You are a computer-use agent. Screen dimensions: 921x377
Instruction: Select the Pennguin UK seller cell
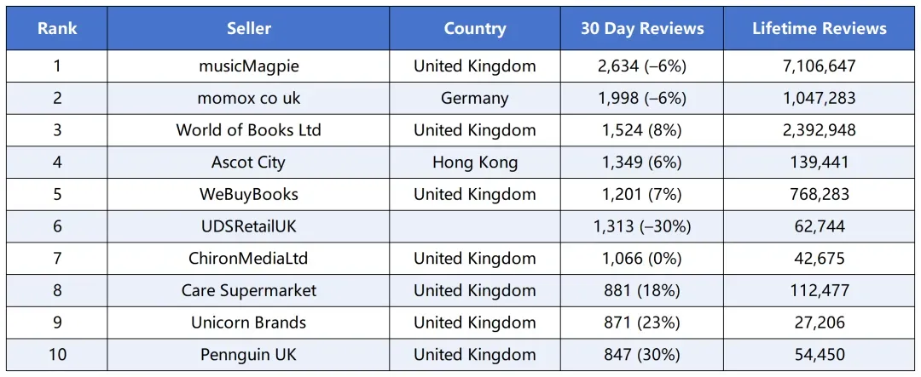coord(248,355)
